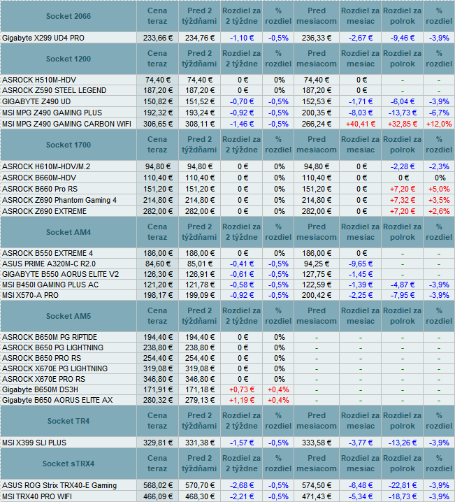Screen dimensions: 455x502
Task: Select GIGABYTE B550 AORUS ELITE V2 name
Action: tap(60, 274)
